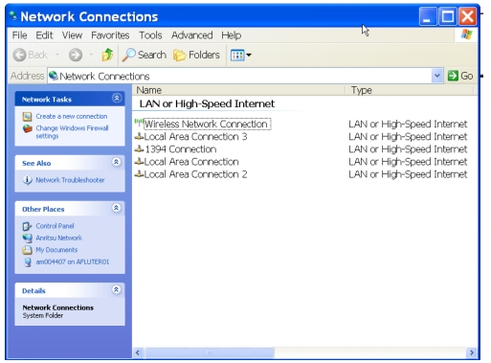
Task: Click the Up folder toolbar icon
Action: click(107, 55)
